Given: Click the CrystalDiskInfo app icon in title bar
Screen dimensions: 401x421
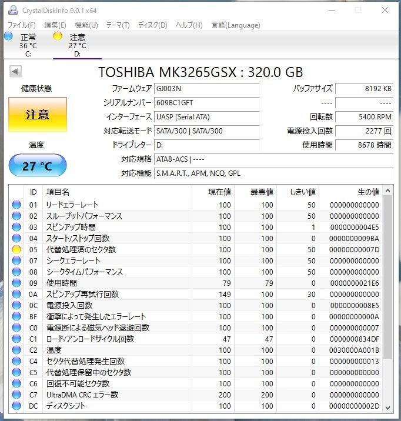Looking at the screenshot, I should 12,10.
